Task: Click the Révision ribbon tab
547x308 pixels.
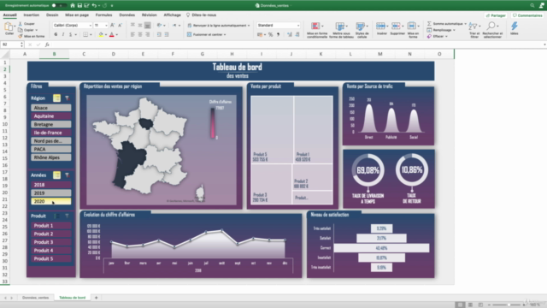Action: pos(150,15)
